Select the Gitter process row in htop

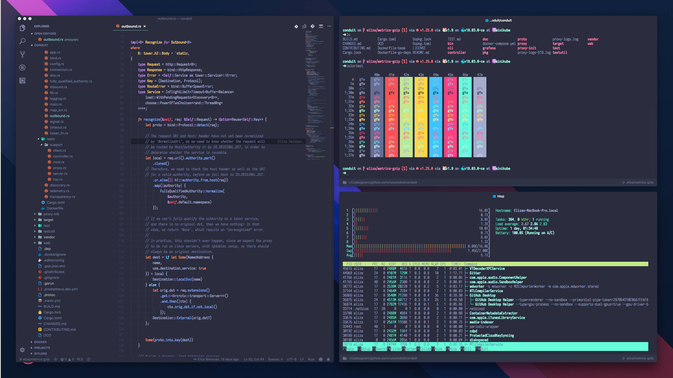pyautogui.click(x=495, y=273)
